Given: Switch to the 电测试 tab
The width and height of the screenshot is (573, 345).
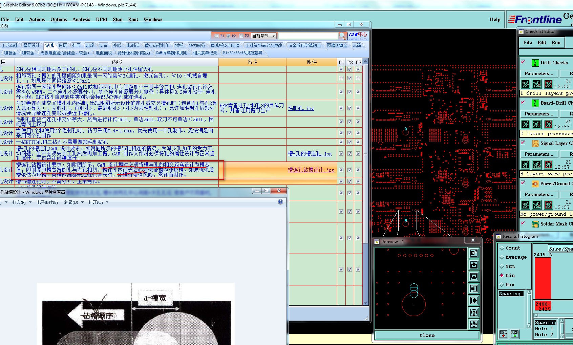Looking at the screenshot, I should click(x=133, y=45).
